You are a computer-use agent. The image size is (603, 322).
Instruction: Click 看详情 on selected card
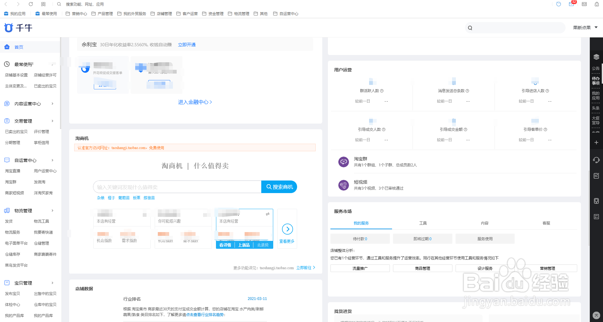tap(225, 245)
